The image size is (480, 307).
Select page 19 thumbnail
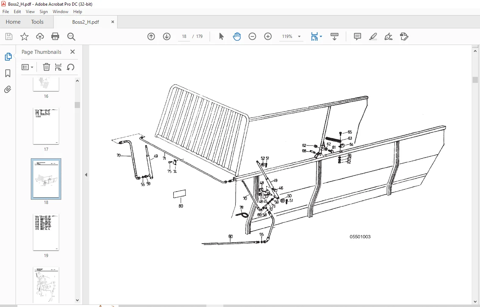[46, 233]
